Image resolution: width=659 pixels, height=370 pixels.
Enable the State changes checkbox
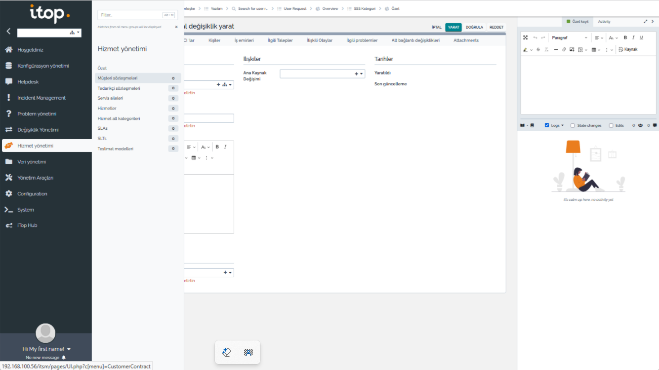[573, 125]
